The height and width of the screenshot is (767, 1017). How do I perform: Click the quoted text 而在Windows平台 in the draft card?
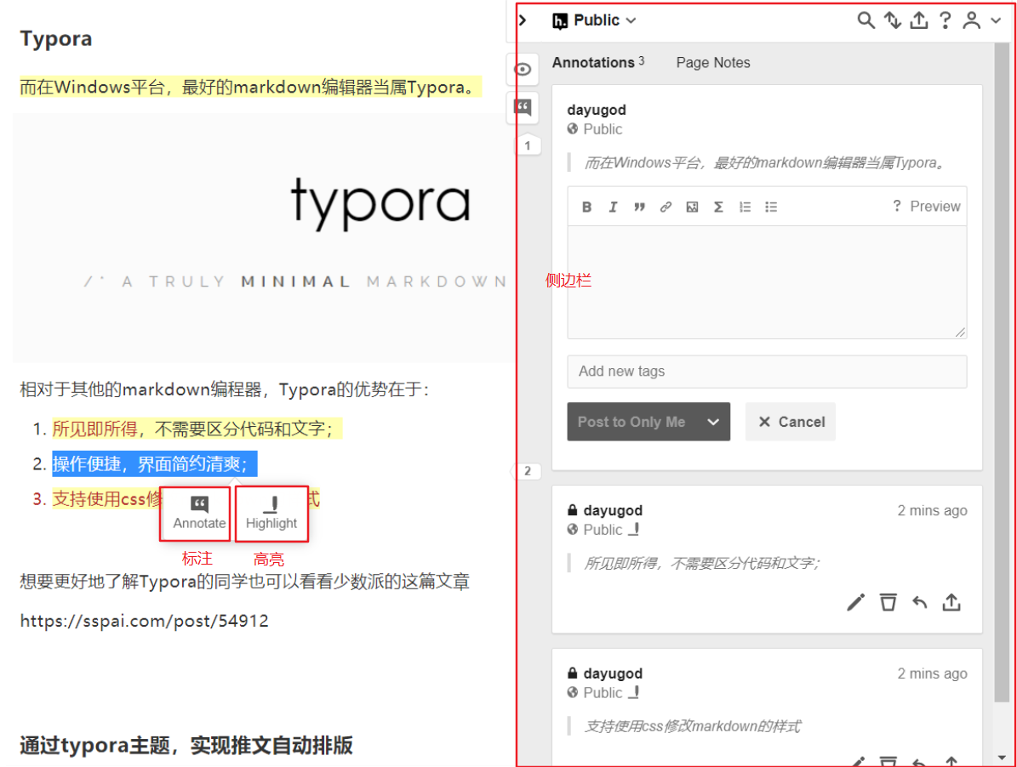click(765, 162)
